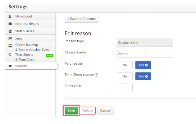This screenshot has height=124, width=196.
Task: Click the Business details briefcase icon
Action: click(10, 24)
